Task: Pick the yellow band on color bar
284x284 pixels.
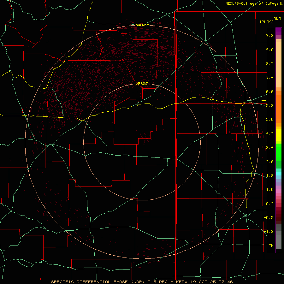Action: tap(279, 135)
